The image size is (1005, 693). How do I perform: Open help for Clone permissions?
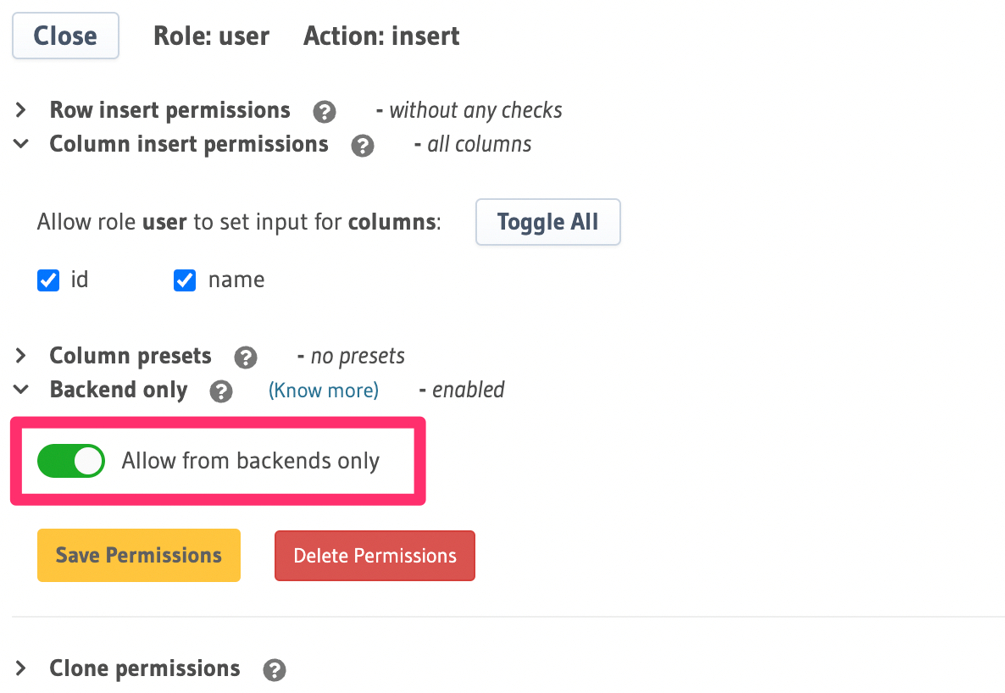pos(274,669)
